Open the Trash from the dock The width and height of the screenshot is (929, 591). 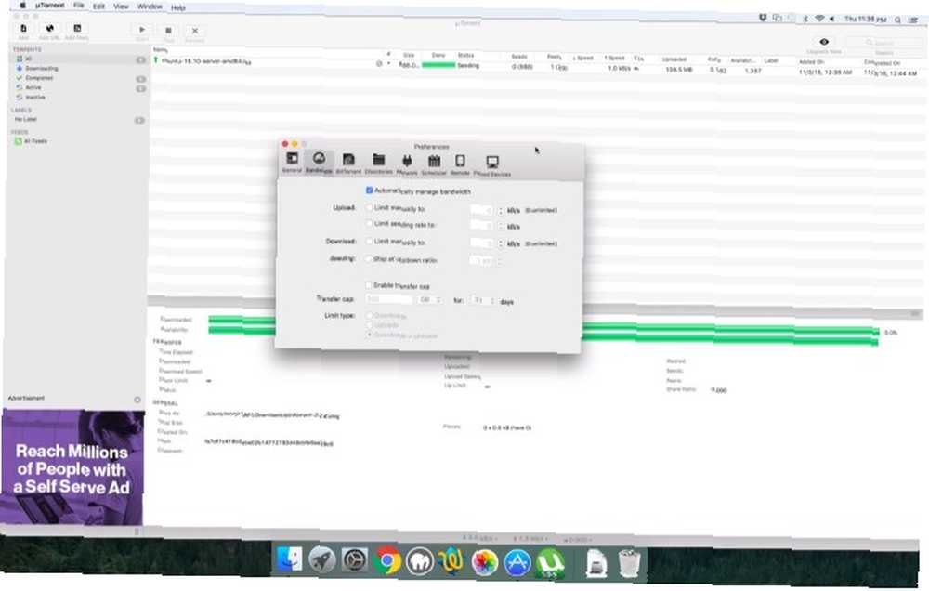click(x=629, y=563)
